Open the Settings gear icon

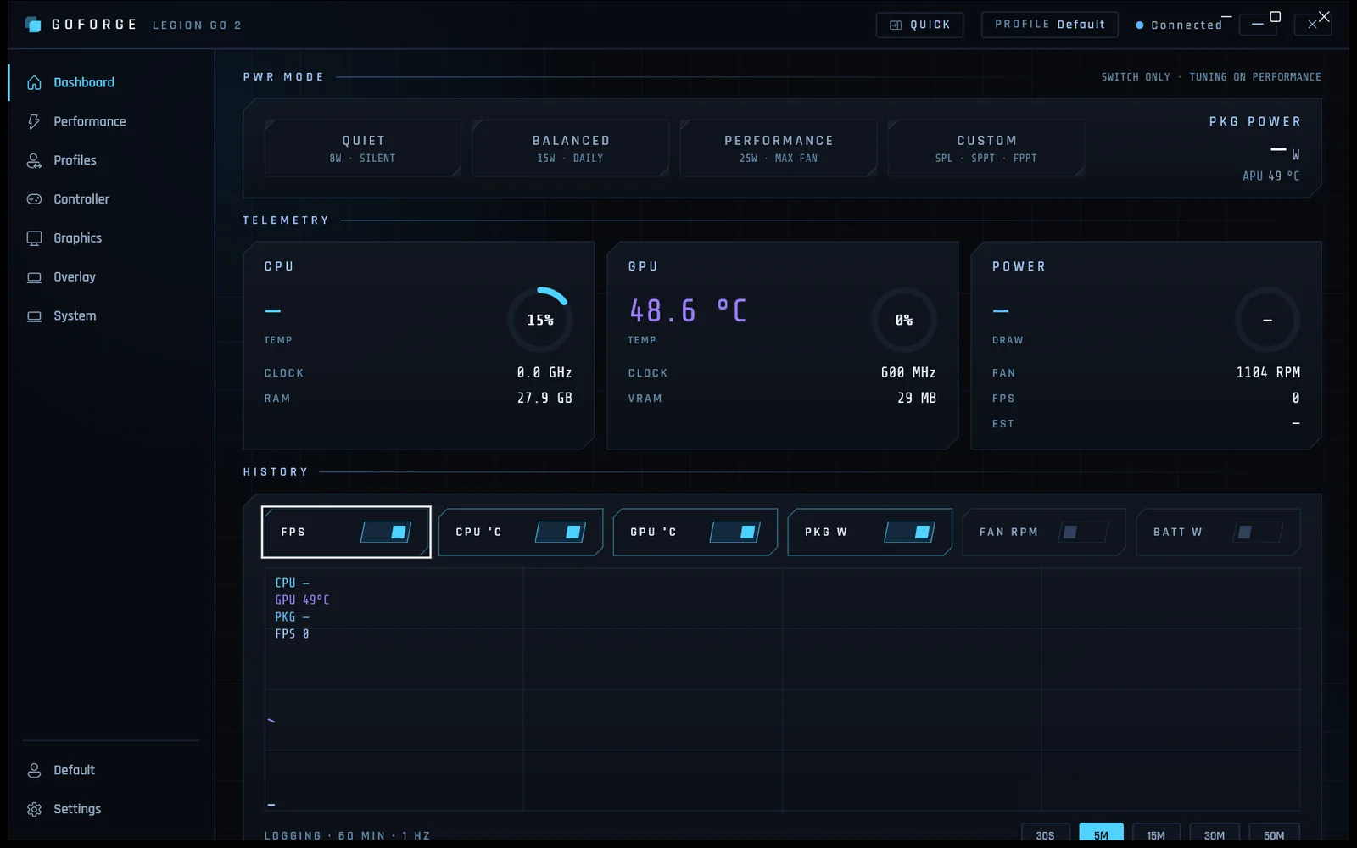[x=34, y=809]
